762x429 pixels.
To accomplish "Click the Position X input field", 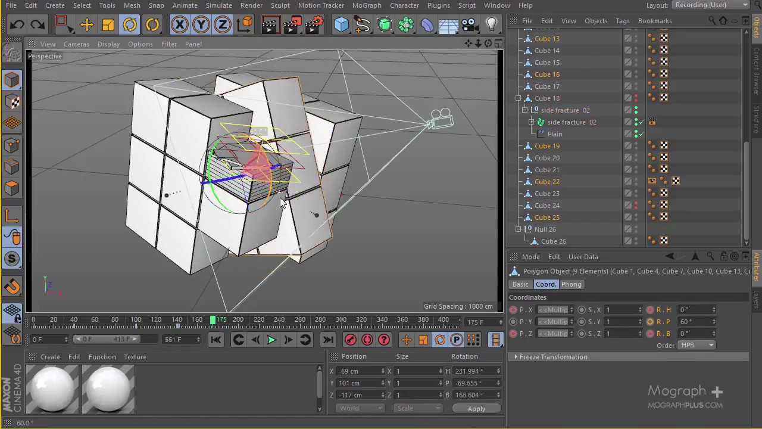I will pyautogui.click(x=361, y=371).
